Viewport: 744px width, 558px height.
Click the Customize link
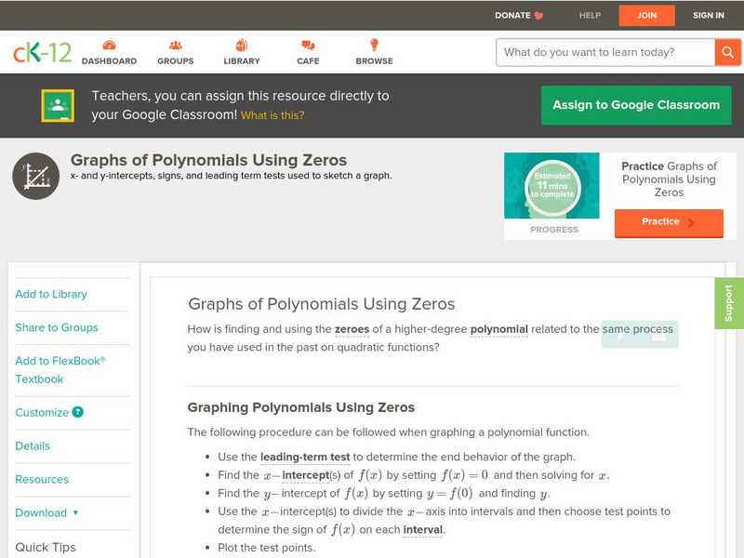[x=42, y=412]
